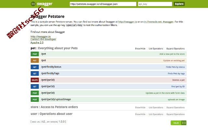Click the swagger.json URL input field
208x130 pixels.
(103, 4)
